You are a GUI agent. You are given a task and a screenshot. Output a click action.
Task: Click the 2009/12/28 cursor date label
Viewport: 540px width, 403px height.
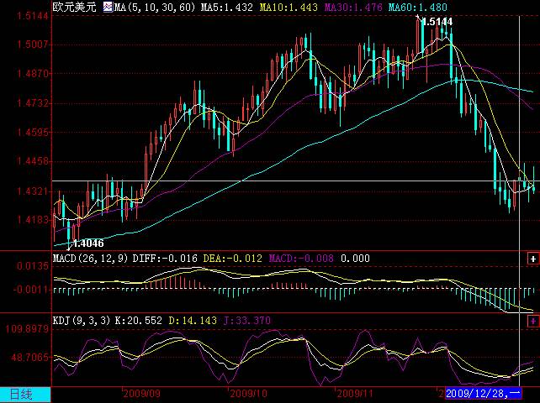tap(483, 393)
